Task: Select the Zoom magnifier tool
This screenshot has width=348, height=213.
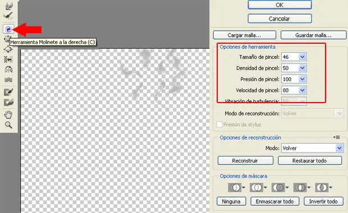Action: coord(8,125)
